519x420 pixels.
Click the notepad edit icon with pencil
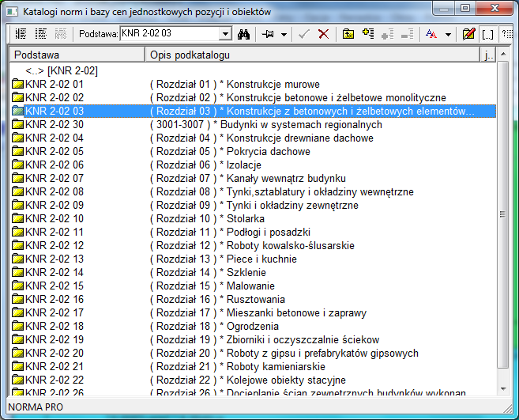pos(468,34)
